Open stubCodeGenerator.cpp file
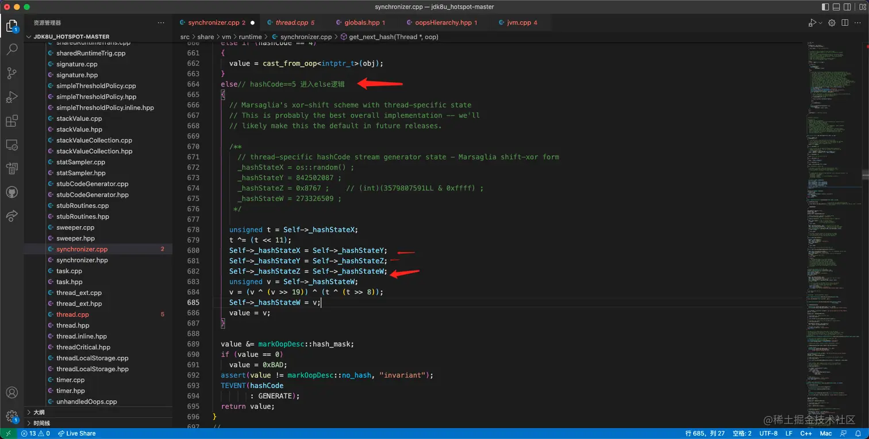 point(98,184)
